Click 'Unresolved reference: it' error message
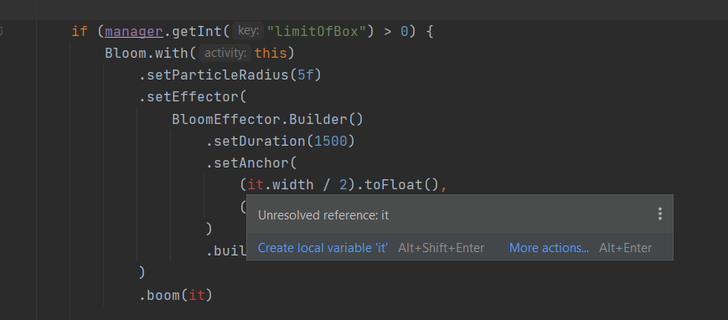The width and height of the screenshot is (728, 320). [x=323, y=215]
